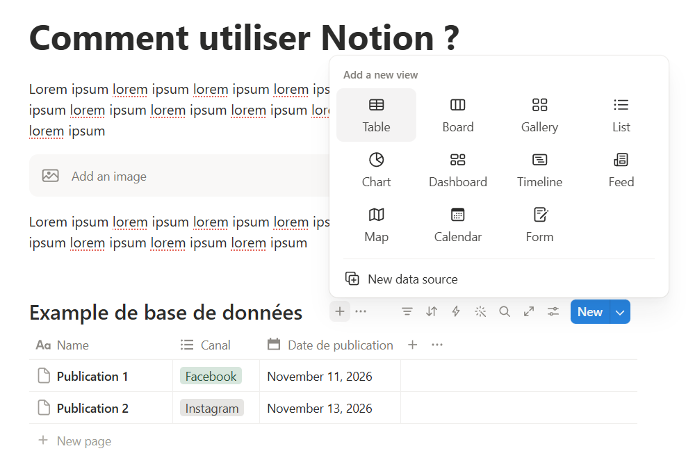686x476 pixels.
Task: Click the page icon beside Publication 2
Action: click(x=44, y=408)
